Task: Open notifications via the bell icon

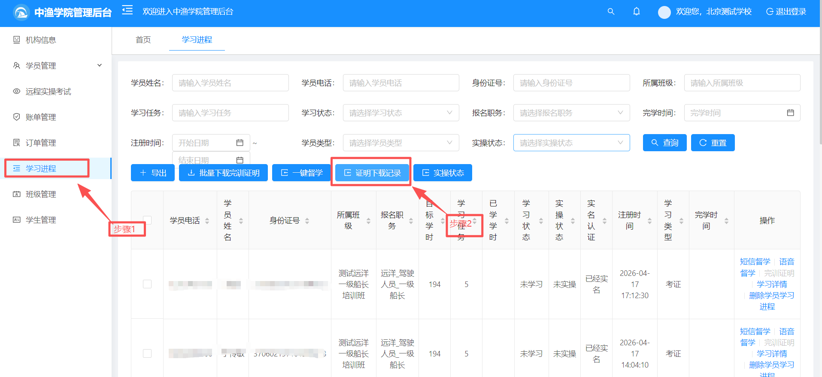Action: 637,12
